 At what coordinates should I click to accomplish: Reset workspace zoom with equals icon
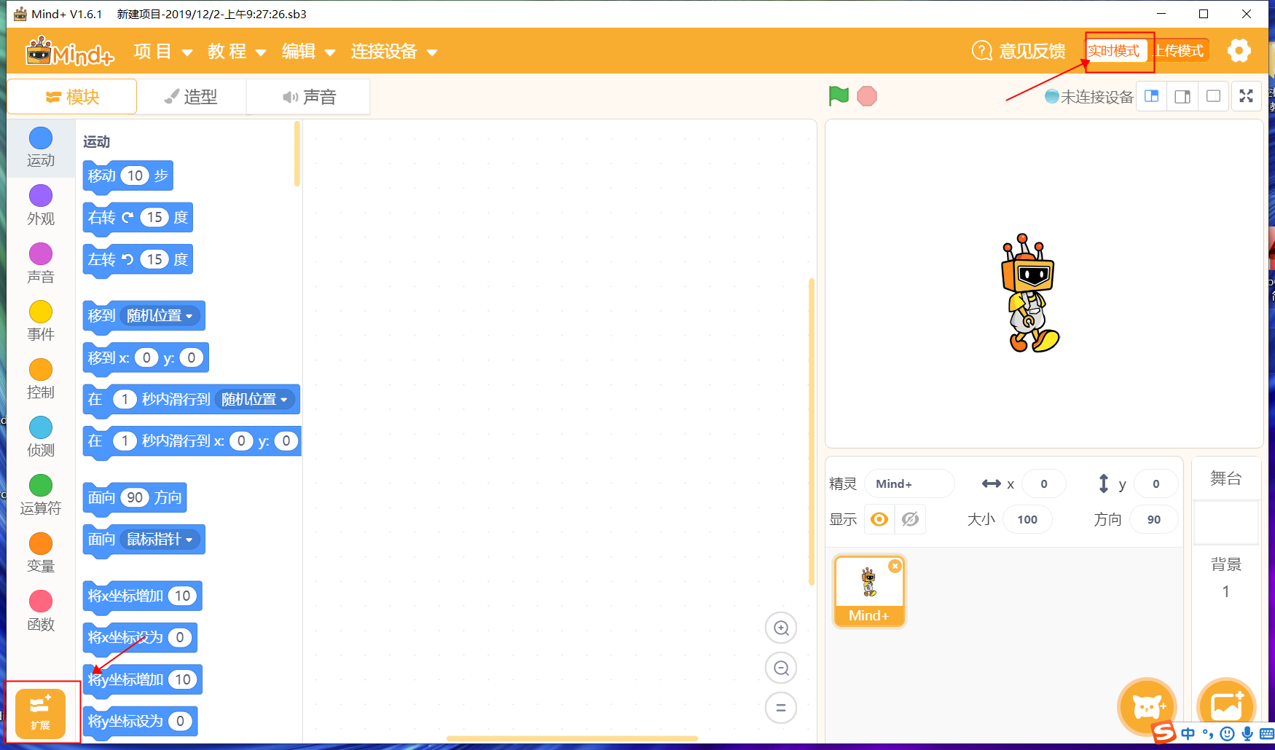click(x=781, y=707)
